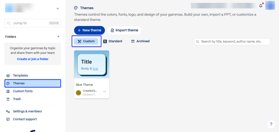Click the Trash bin icon
This screenshot has height=132, width=279.
[x=8, y=99]
